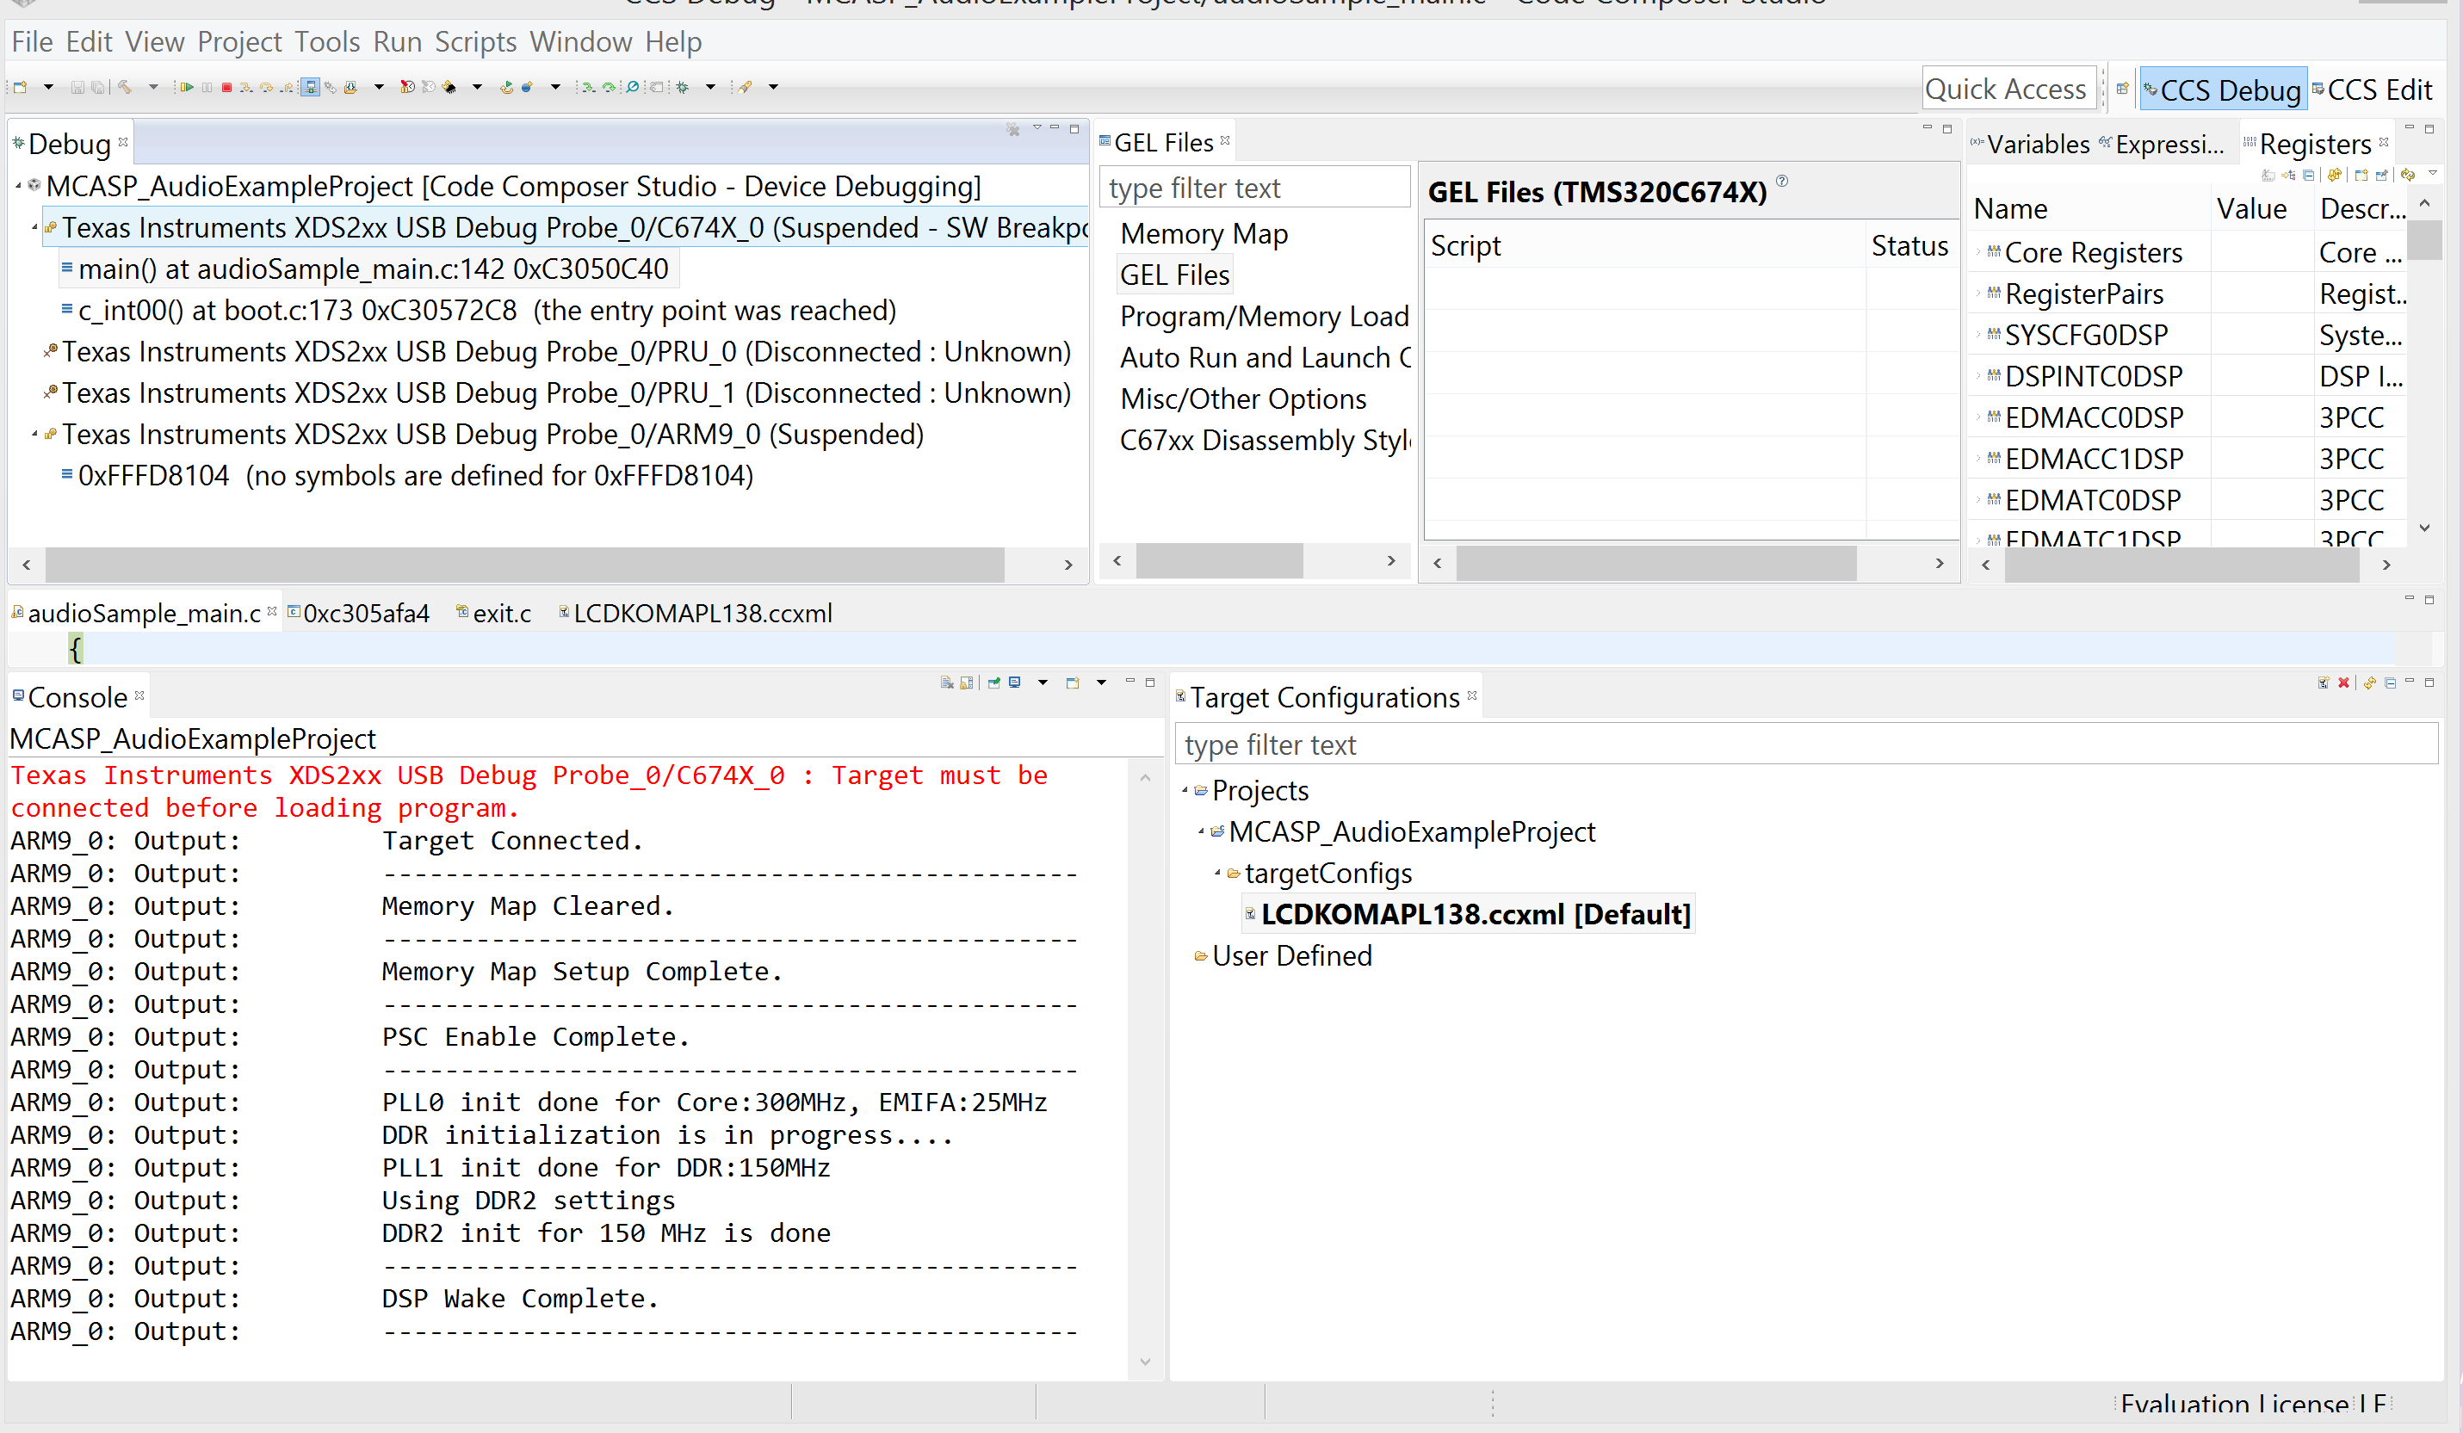2463x1433 pixels.
Task: Open dropdown arrow next to New icon
Action: pos(48,87)
